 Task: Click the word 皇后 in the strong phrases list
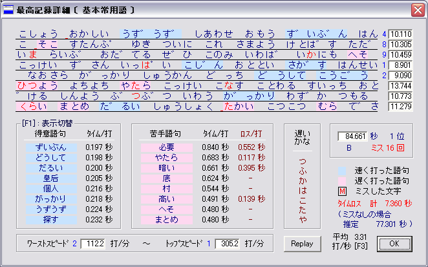tap(50, 178)
